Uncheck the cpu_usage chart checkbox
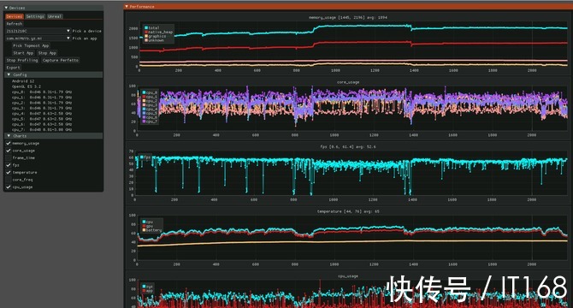The width and height of the screenshot is (573, 308). pyautogui.click(x=9, y=187)
